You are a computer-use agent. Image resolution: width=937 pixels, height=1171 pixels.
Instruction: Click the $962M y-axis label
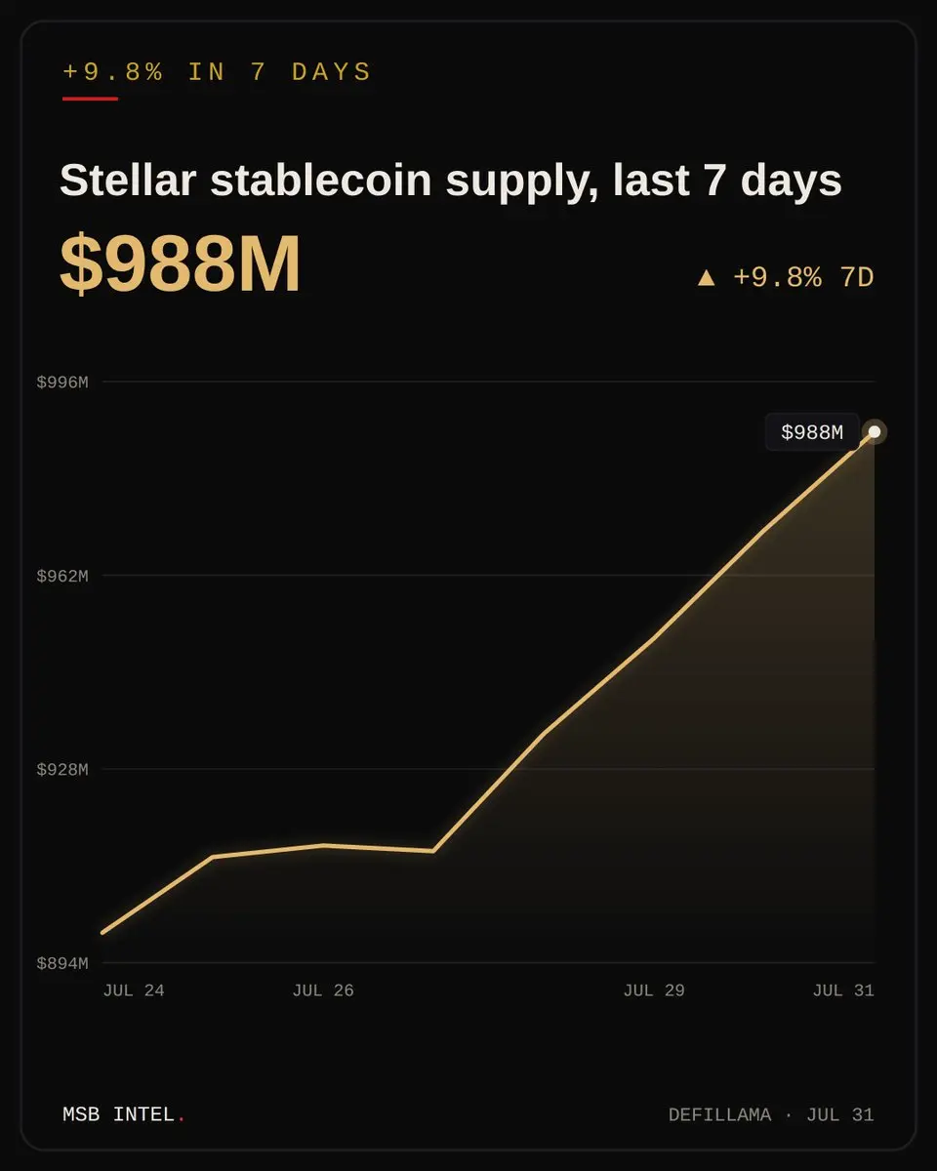click(62, 576)
